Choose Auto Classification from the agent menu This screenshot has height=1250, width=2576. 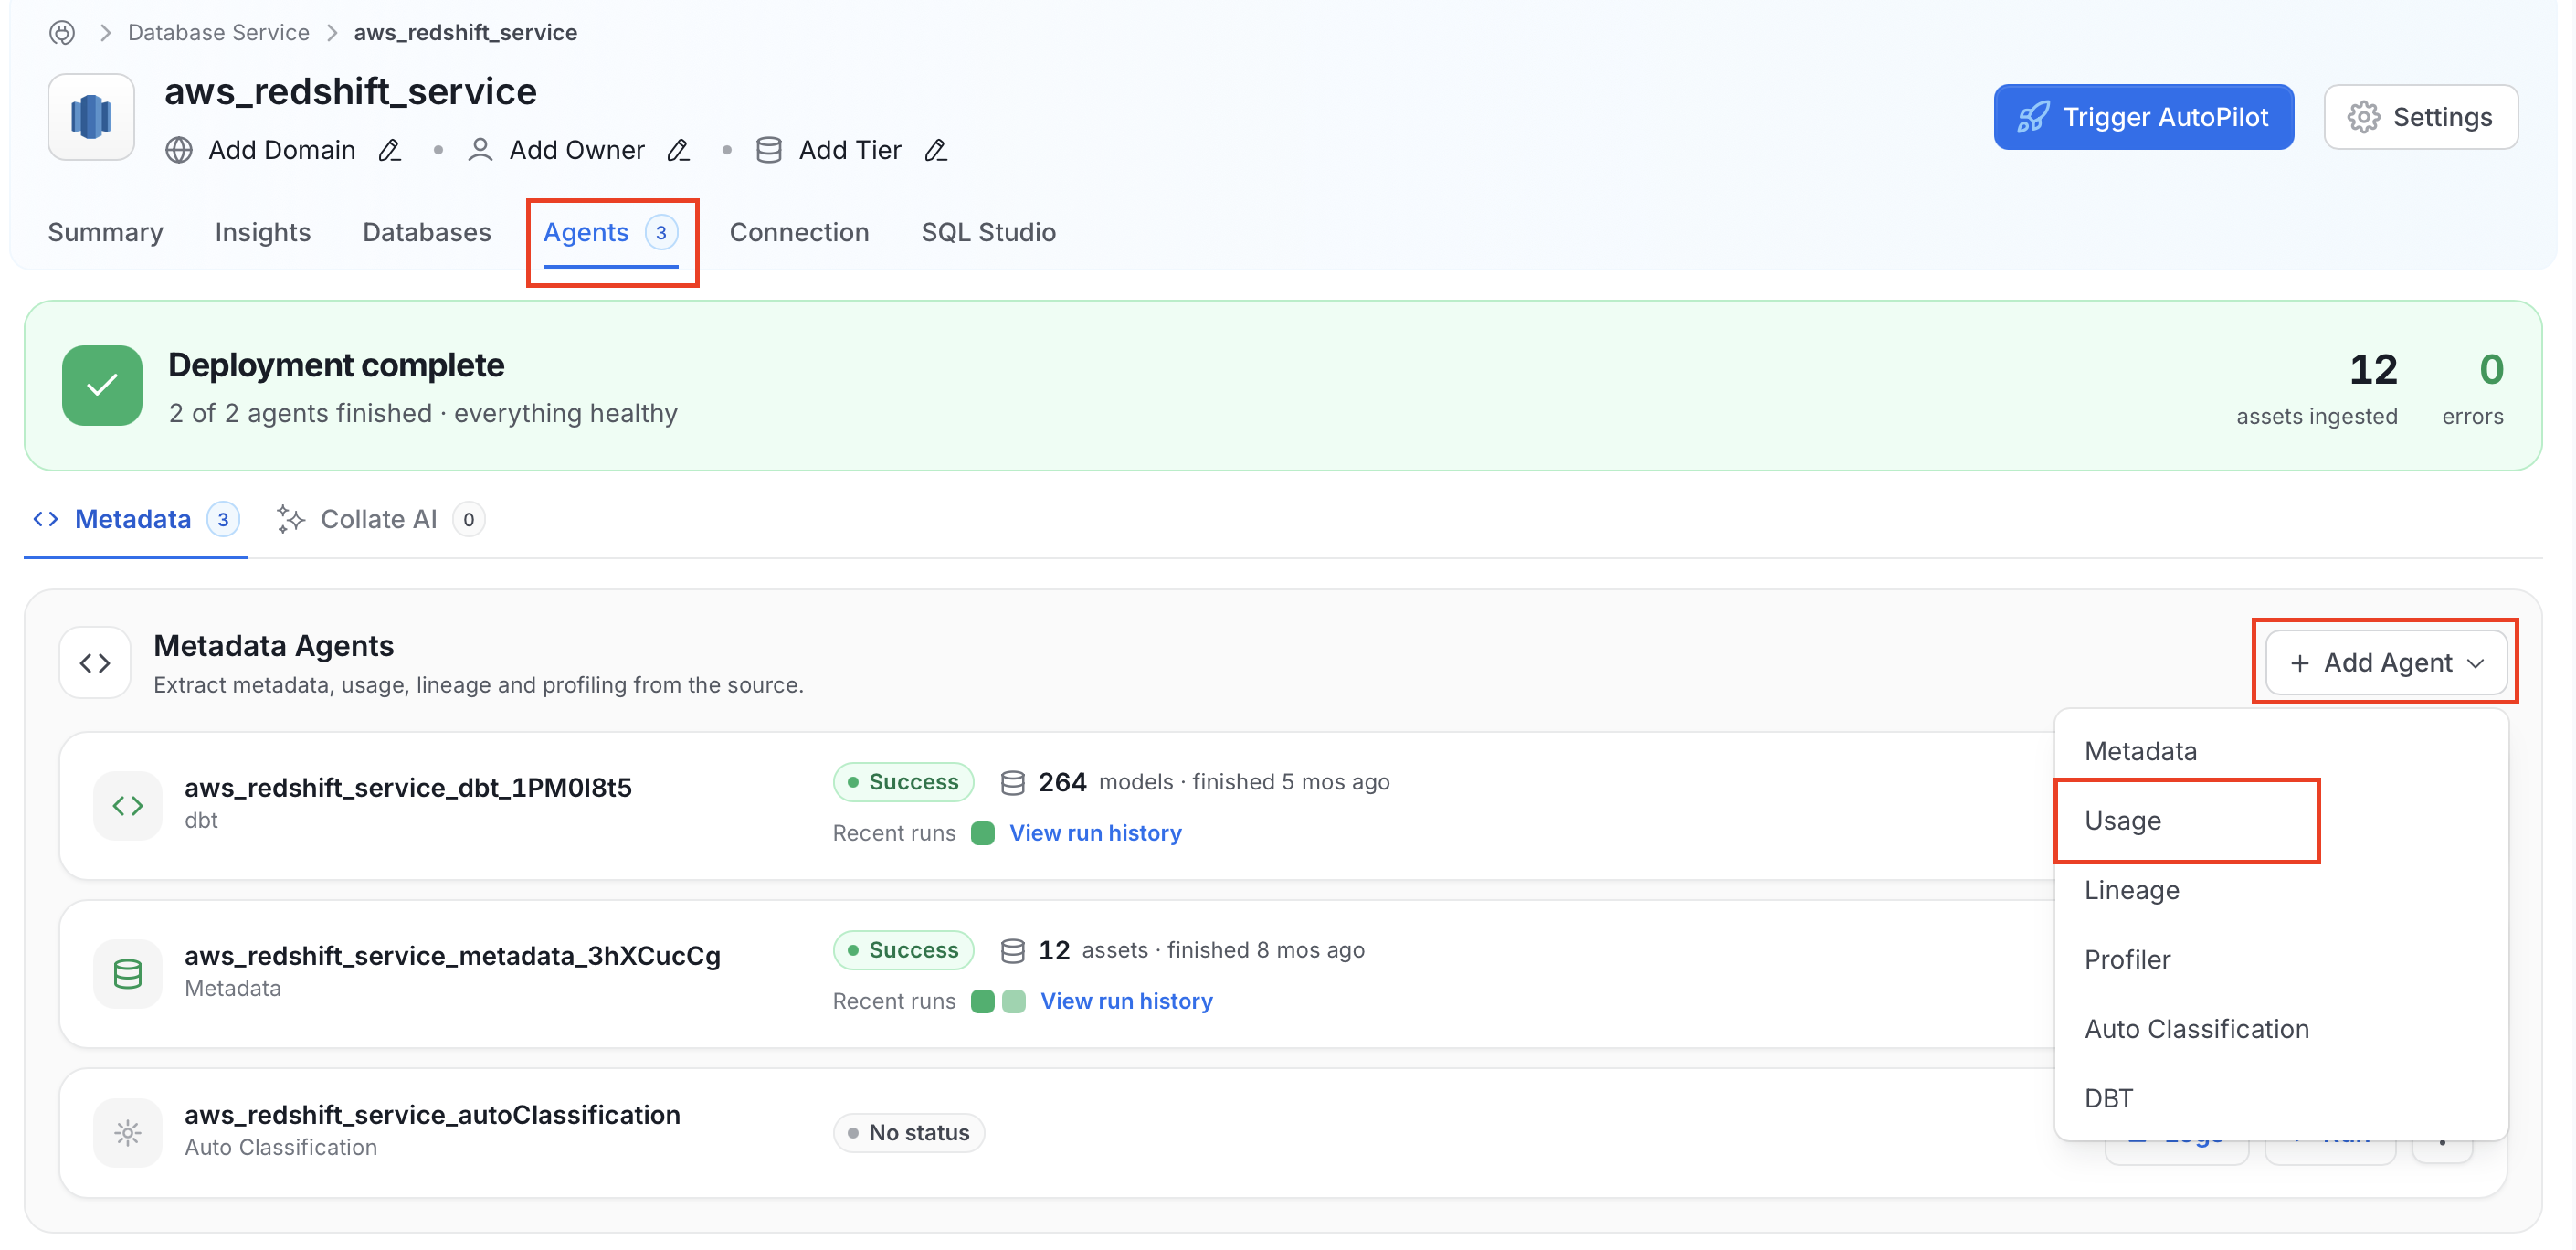[x=2281, y=1029]
